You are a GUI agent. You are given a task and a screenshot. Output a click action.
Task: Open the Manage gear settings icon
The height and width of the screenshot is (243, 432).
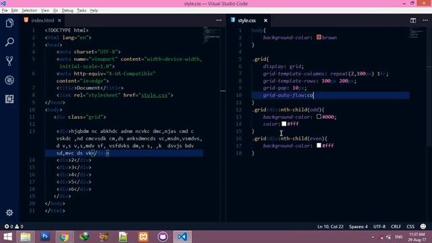9,213
